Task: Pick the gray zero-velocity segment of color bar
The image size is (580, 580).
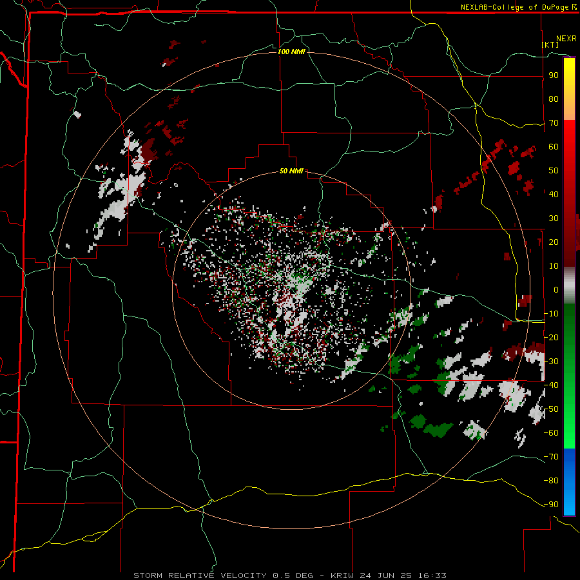Action: pyautogui.click(x=569, y=285)
